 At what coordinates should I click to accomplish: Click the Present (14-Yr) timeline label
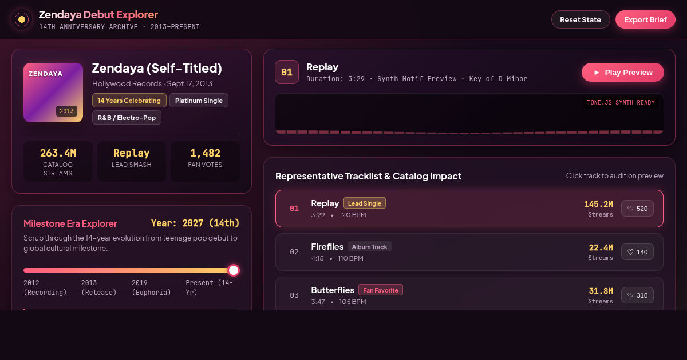pyautogui.click(x=210, y=287)
